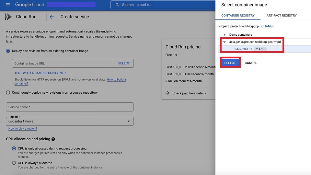Collapse the asia.gcr.io httpd repository node
311x175 pixels.
point(224,42)
